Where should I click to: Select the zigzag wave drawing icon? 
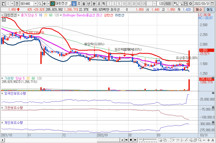182,140
